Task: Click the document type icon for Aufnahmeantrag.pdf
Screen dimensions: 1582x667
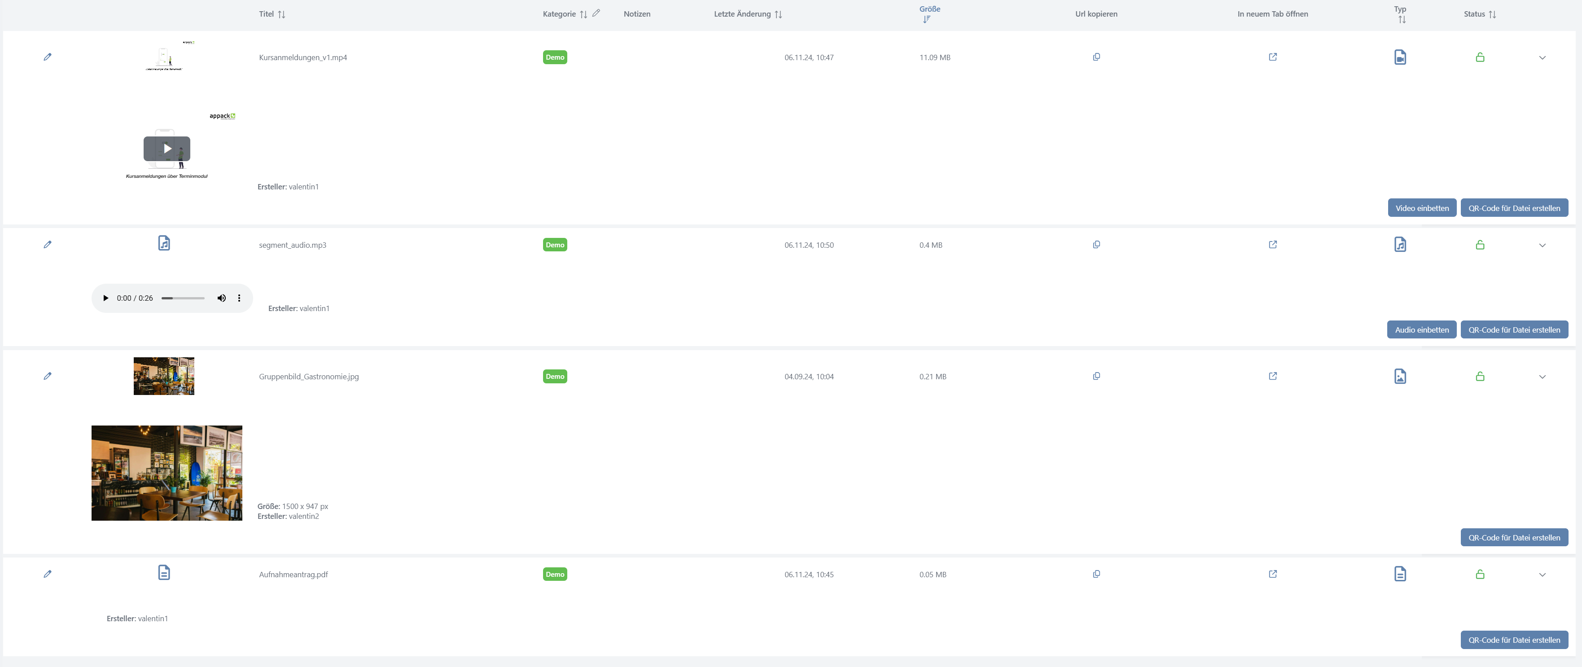Action: [x=1400, y=574]
